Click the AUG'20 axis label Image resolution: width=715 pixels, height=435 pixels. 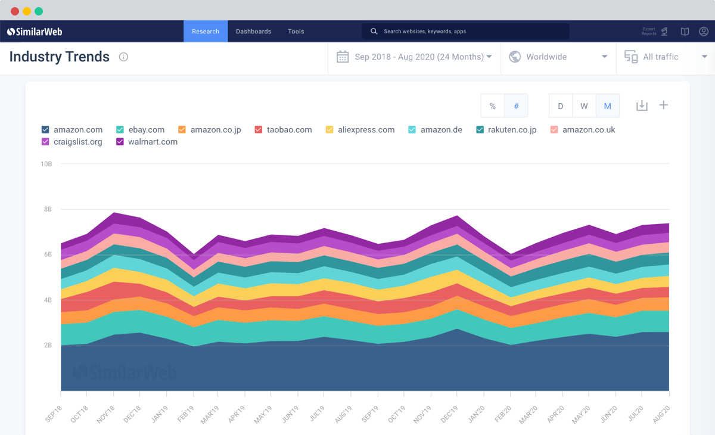(661, 414)
